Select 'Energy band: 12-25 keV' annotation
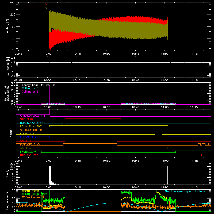This screenshot has width=214, height=214. tap(39, 85)
